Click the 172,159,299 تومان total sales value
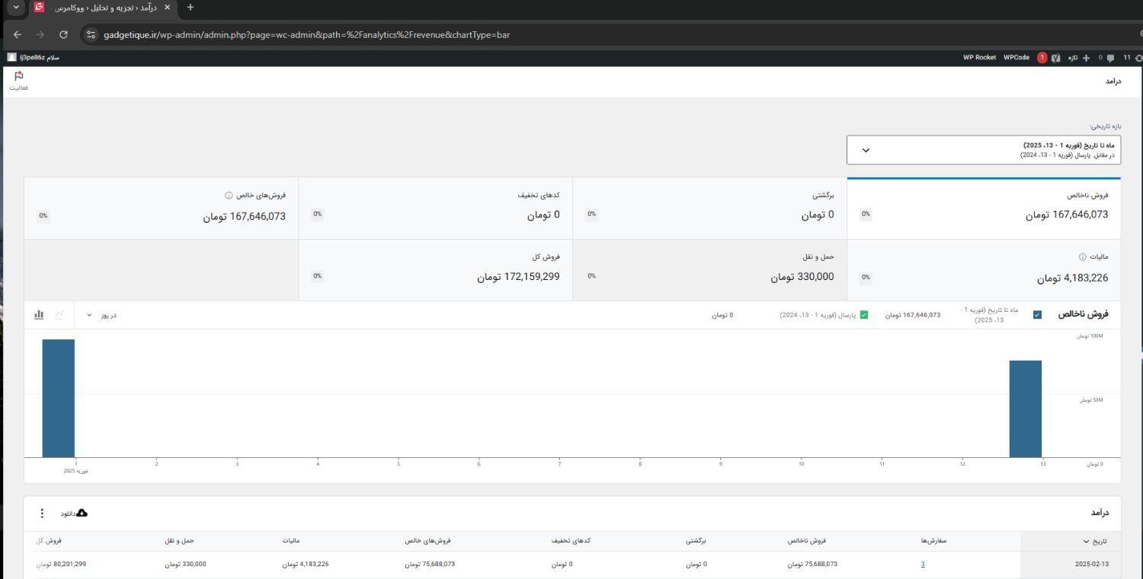The image size is (1143, 579). tap(518, 277)
